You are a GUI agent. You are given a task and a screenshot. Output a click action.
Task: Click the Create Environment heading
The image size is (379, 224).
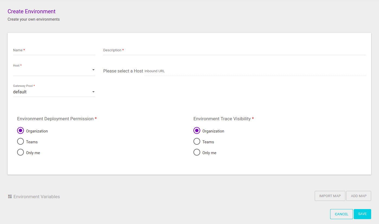tap(31, 11)
